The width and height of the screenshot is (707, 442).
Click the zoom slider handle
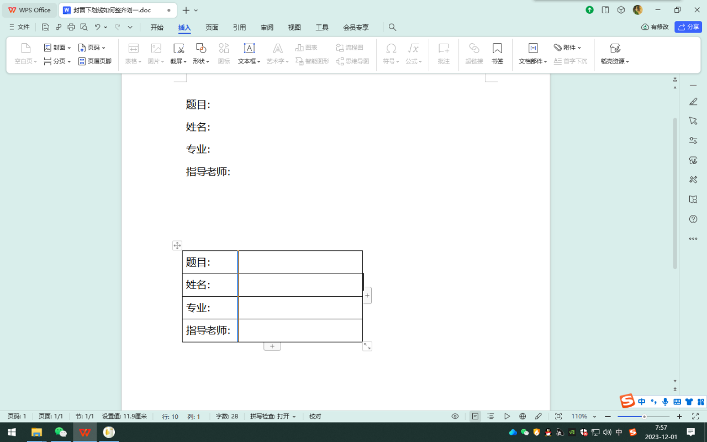[x=644, y=416]
